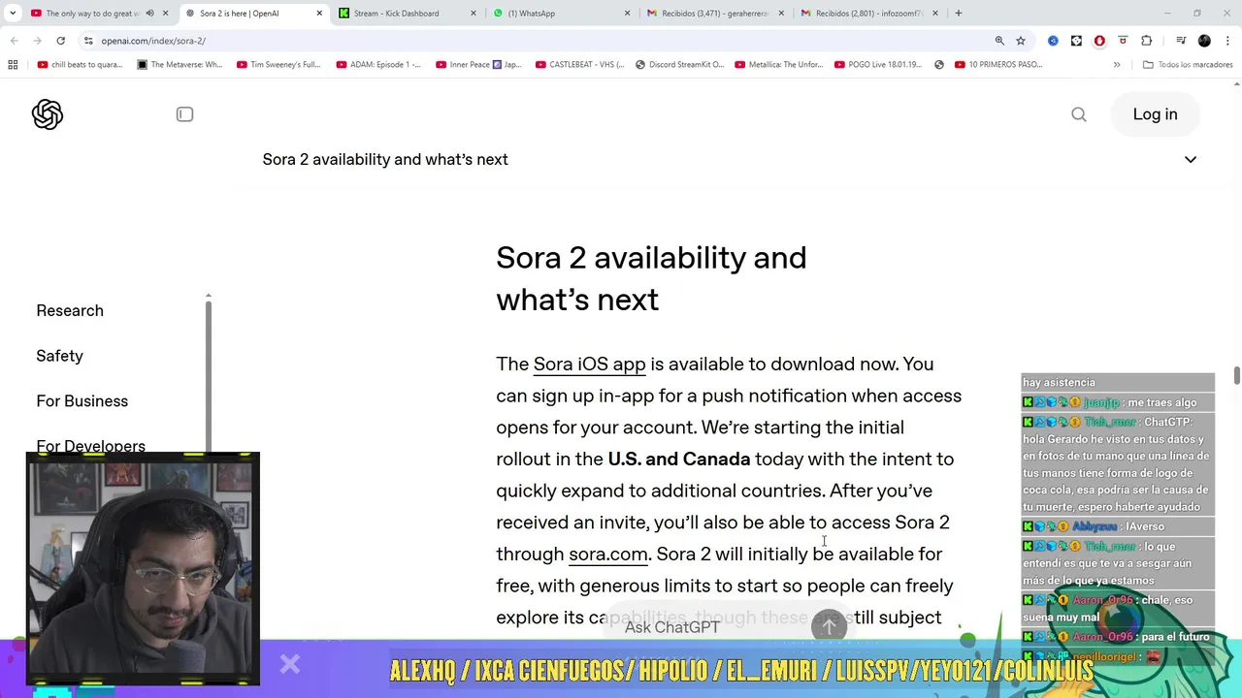1242x698 pixels.
Task: Go forward in browser history
Action: (37, 41)
